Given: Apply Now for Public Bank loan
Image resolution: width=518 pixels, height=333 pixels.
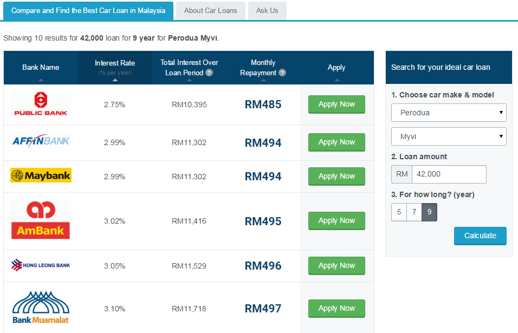Looking at the screenshot, I should [336, 105].
